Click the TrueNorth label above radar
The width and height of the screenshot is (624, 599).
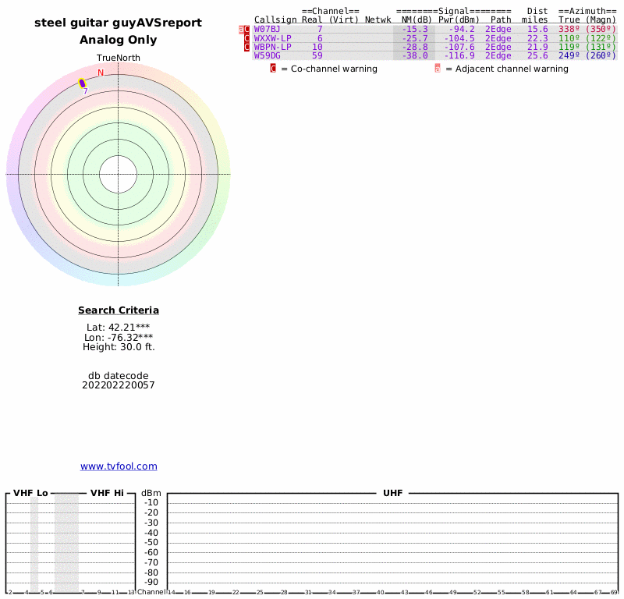coord(119,58)
